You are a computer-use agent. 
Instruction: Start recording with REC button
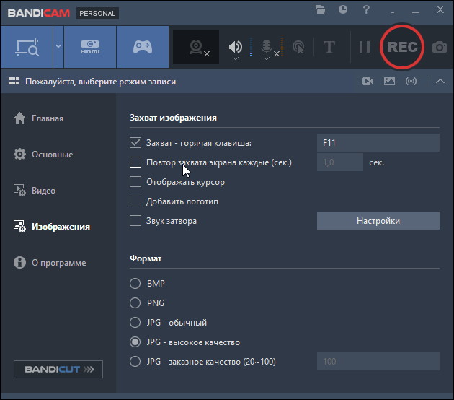[x=402, y=47]
